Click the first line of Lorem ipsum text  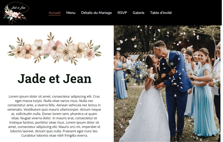(x=55, y=97)
